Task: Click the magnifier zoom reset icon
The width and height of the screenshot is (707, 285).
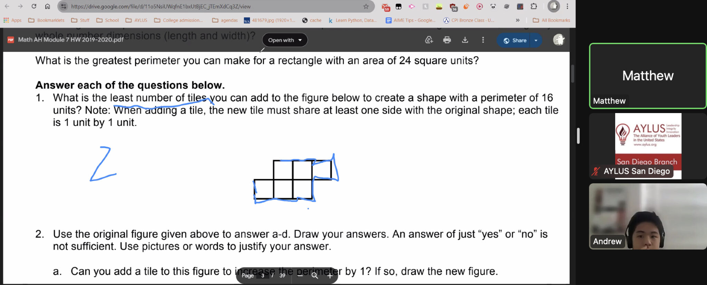Action: point(315,276)
